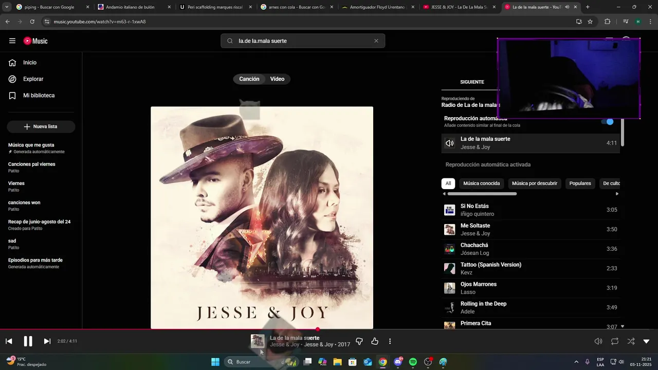658x370 pixels.
Task: Open Mi biblioteca in sidebar
Action: pos(39,96)
